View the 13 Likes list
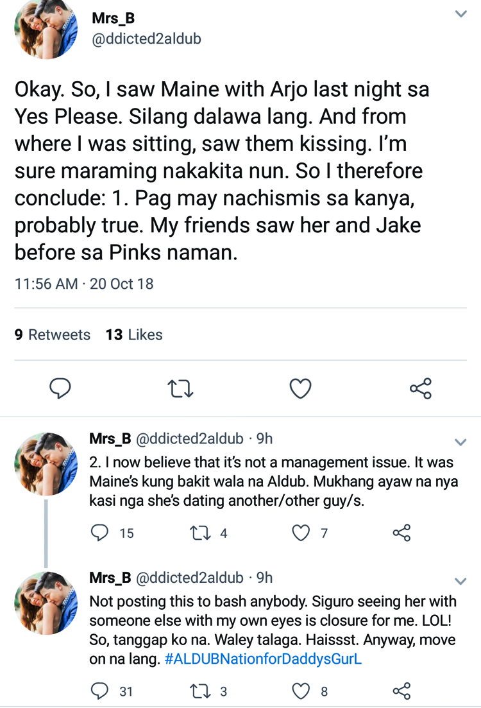Image resolution: width=481 pixels, height=708 pixels. click(x=134, y=334)
